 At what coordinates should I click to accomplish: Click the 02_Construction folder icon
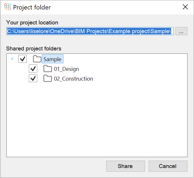(48, 78)
